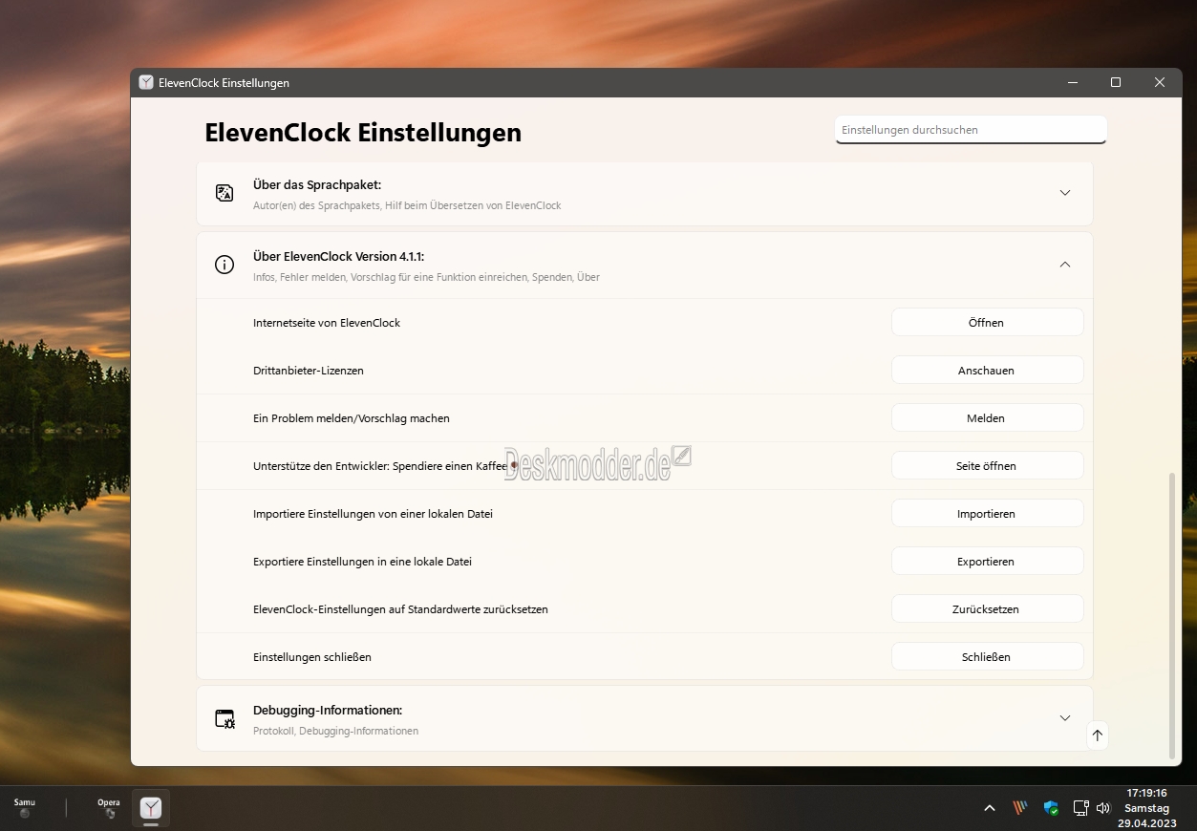Open Windows Security shield tray icon

tap(1051, 808)
